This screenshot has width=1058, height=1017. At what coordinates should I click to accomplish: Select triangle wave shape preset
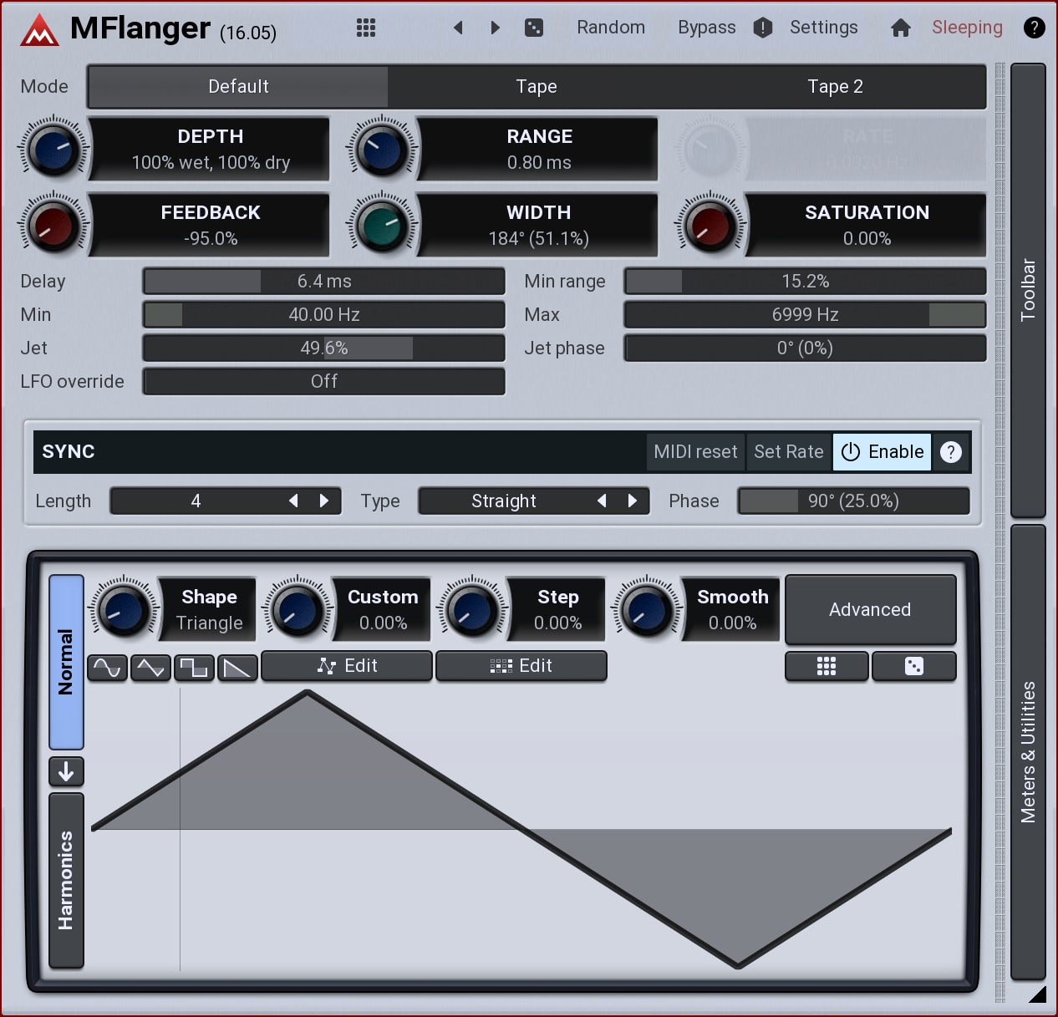(150, 668)
